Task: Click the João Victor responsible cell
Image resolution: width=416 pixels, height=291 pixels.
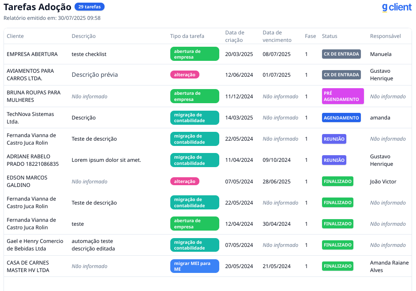Action: [383, 182]
